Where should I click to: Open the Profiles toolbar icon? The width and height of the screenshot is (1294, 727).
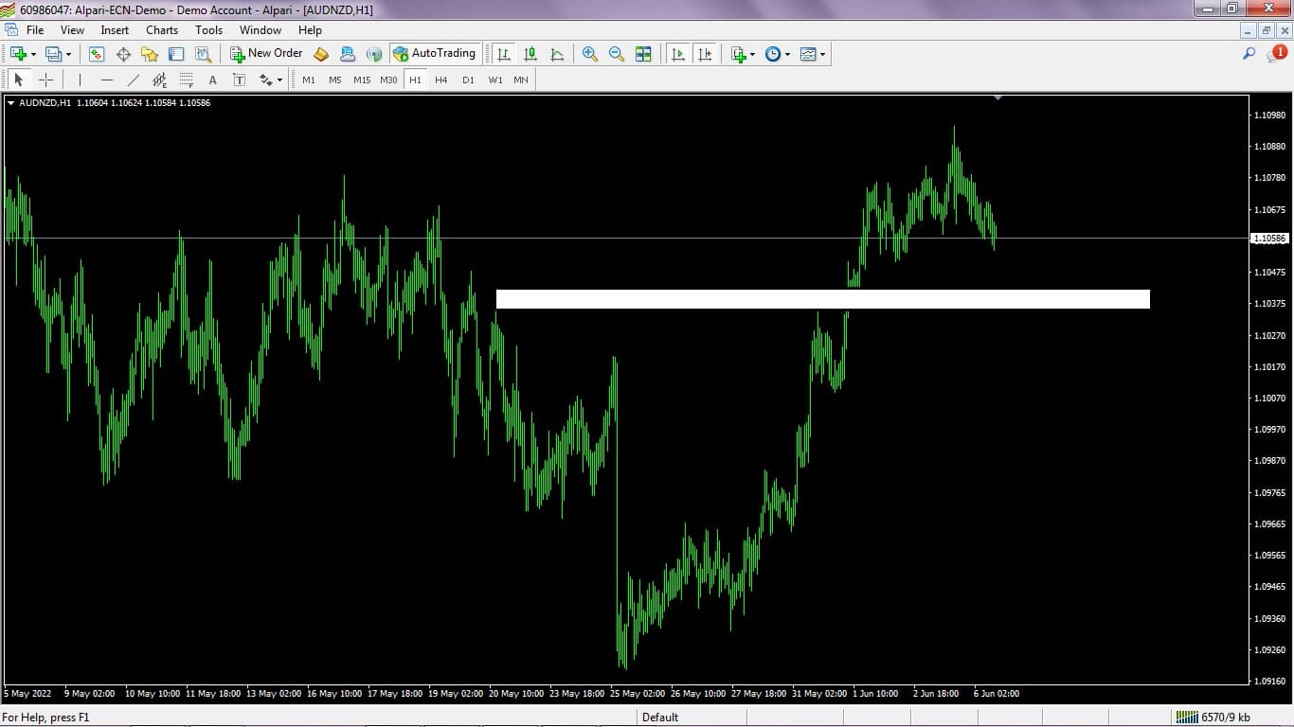(53, 54)
